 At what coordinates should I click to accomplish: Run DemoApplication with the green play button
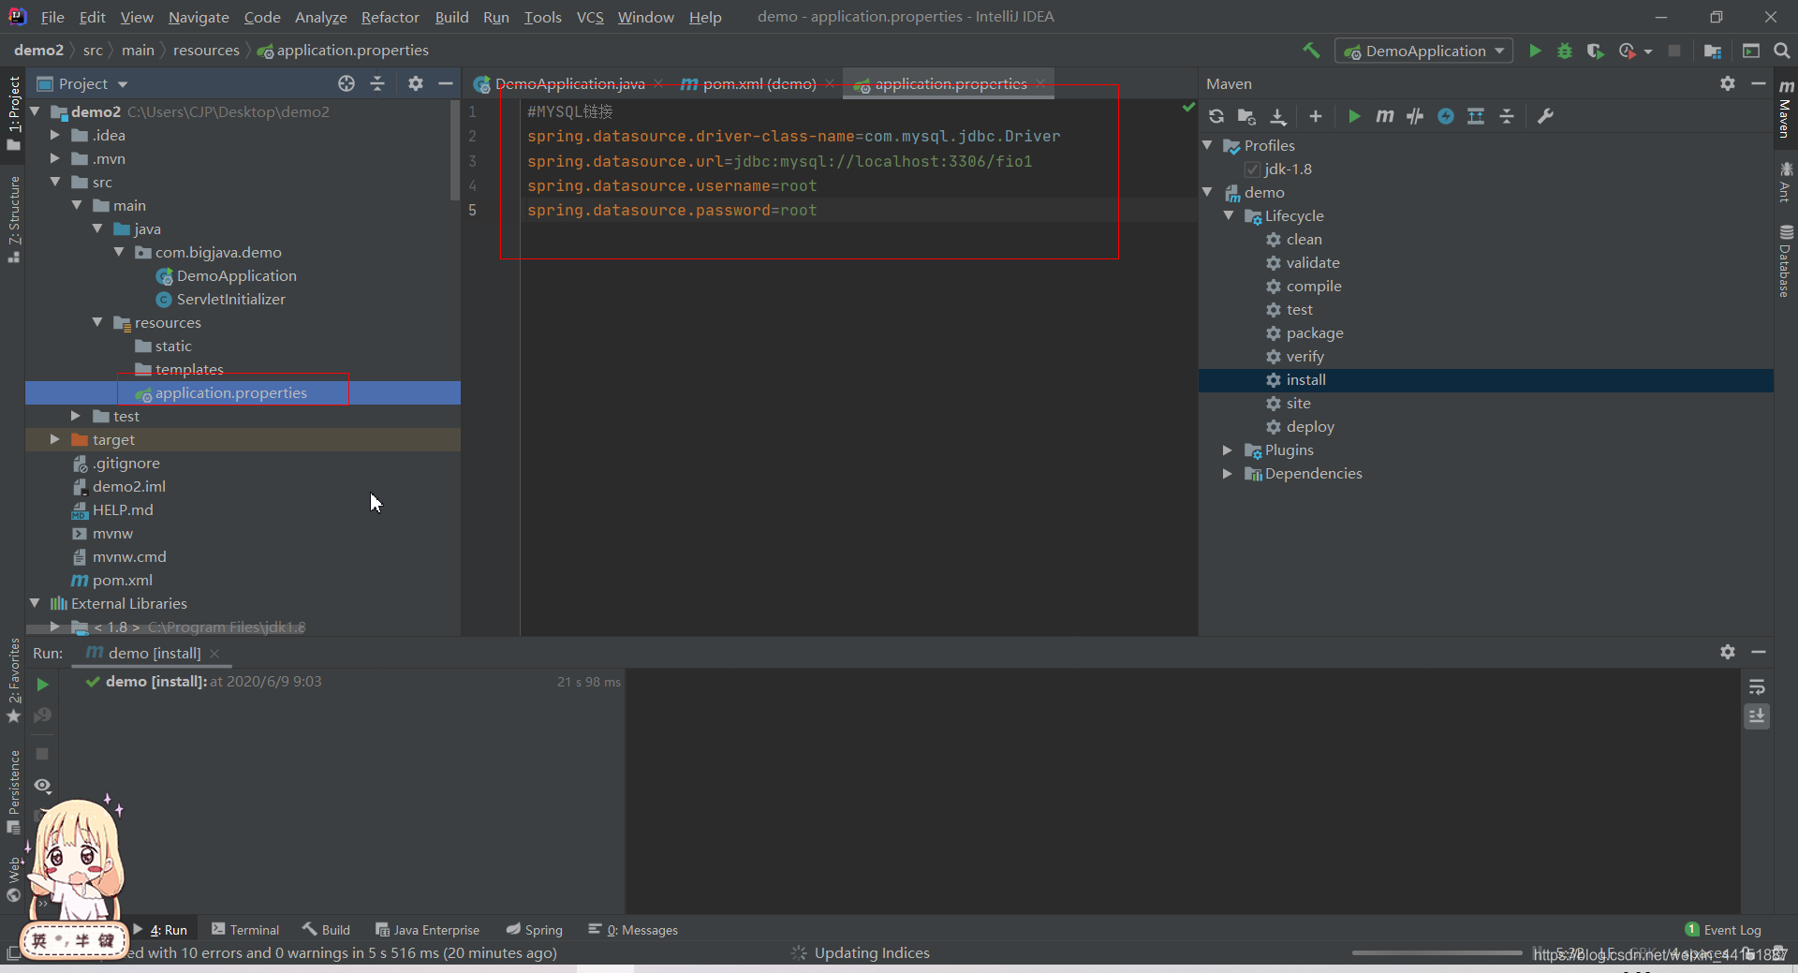point(1535,51)
